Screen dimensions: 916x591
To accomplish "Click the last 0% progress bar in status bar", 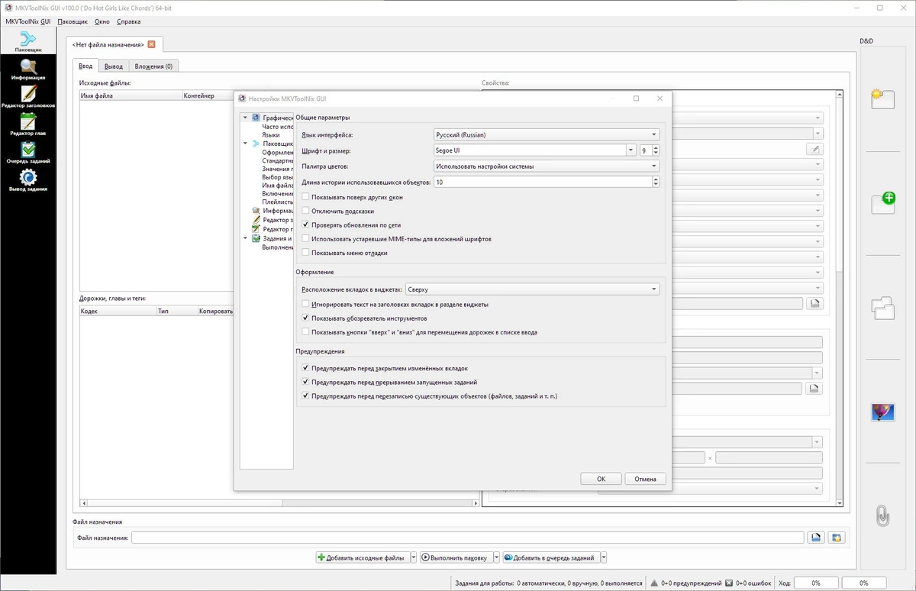I will 863,583.
